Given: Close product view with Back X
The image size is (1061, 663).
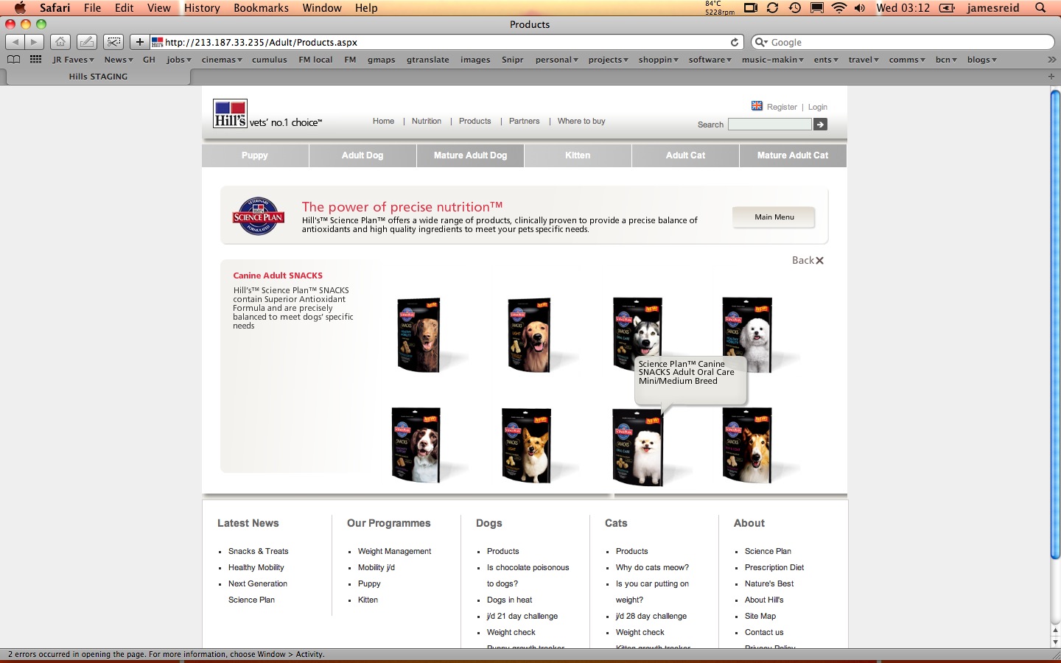Looking at the screenshot, I should (x=808, y=260).
